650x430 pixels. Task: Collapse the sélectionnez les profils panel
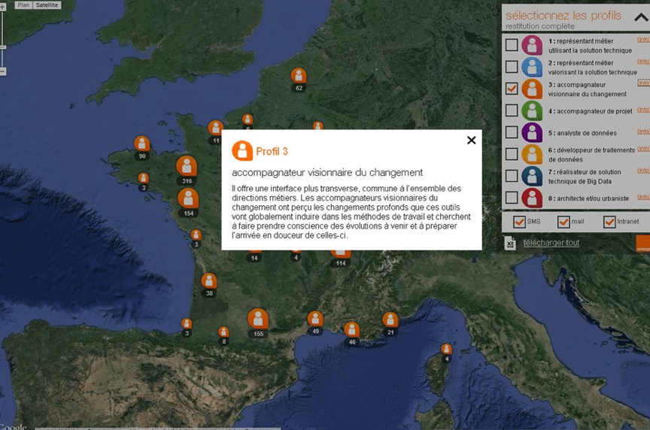(x=641, y=17)
